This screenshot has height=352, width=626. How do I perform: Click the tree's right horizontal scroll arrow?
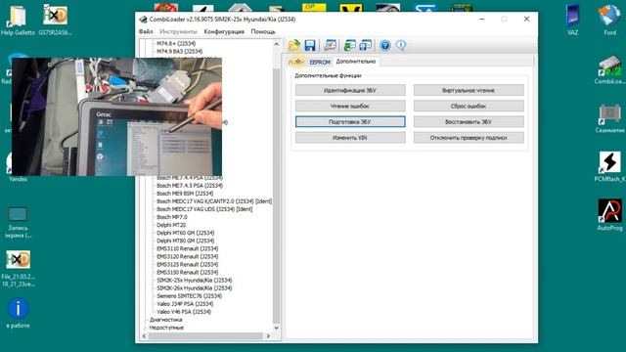point(268,336)
